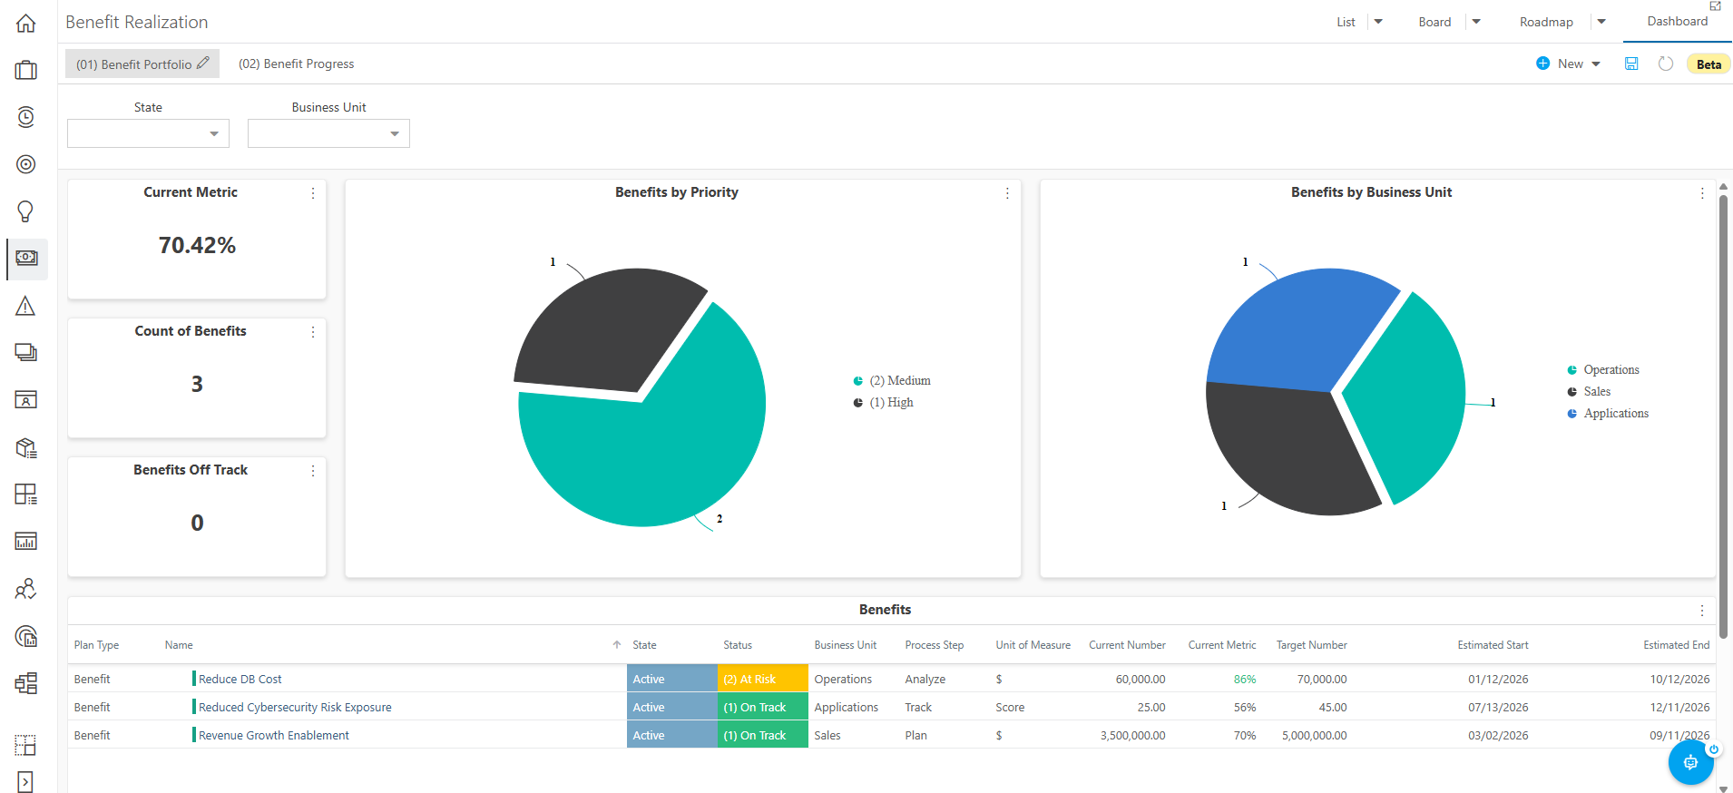This screenshot has width=1733, height=793.
Task: Open the State filter dropdown
Action: [x=148, y=133]
